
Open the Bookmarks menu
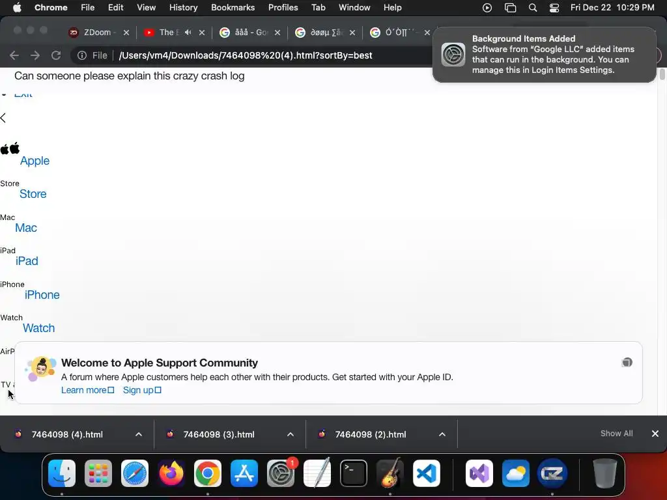[x=233, y=8]
